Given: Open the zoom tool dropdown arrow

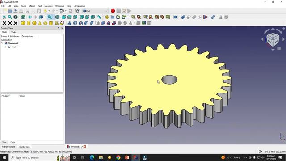Looking at the screenshot, I should [x=53, y=17].
